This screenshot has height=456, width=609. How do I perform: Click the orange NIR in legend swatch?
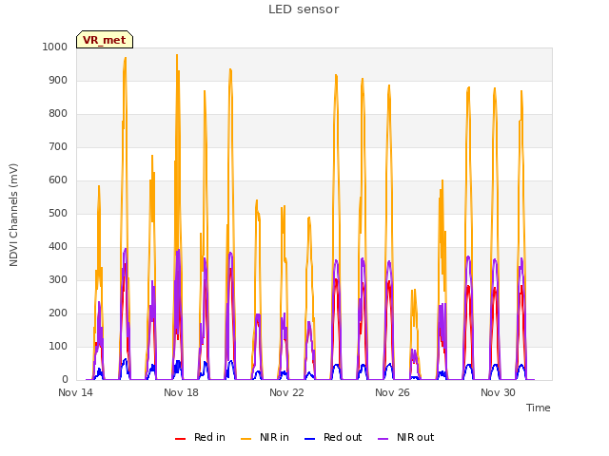point(246,439)
